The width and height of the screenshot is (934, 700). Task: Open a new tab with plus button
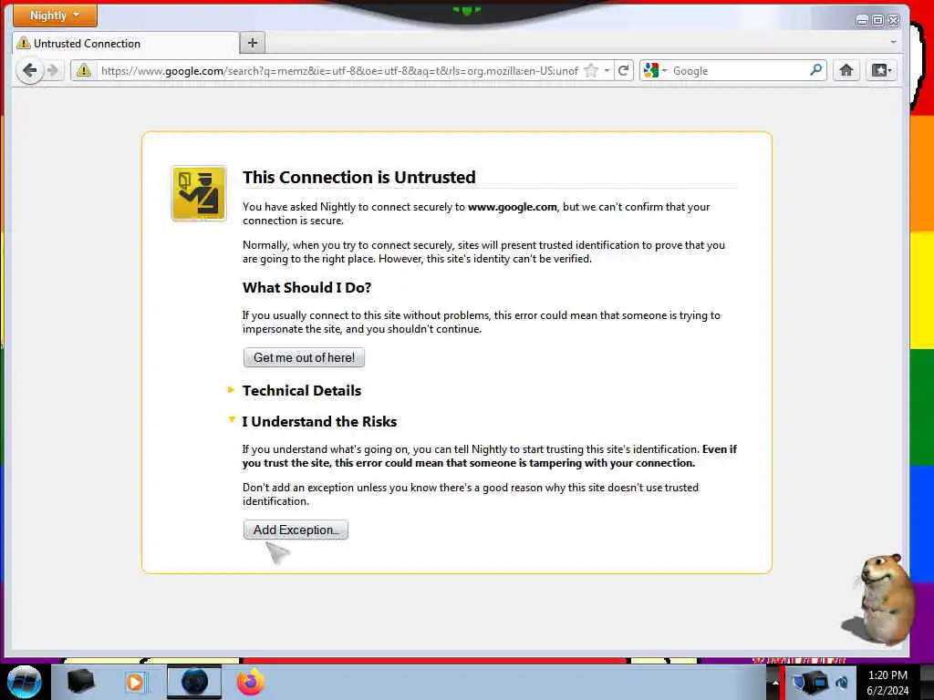[253, 43]
